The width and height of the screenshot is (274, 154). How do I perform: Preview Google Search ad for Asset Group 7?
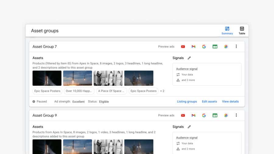pyautogui.click(x=204, y=47)
